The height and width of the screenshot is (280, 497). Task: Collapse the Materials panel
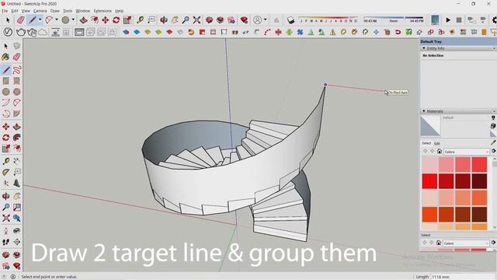[x=424, y=111]
